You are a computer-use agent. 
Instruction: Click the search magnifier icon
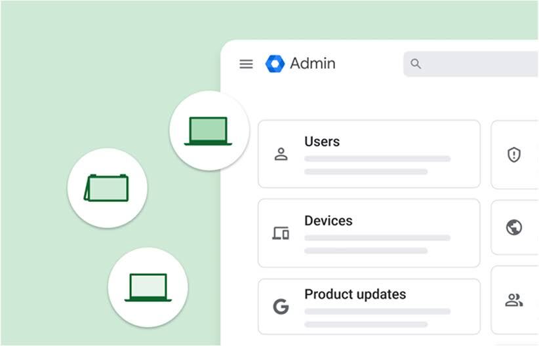point(415,64)
